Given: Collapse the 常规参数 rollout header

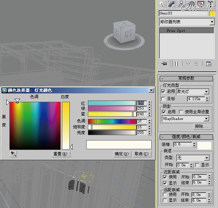Looking at the screenshot, I should pos(186,78).
